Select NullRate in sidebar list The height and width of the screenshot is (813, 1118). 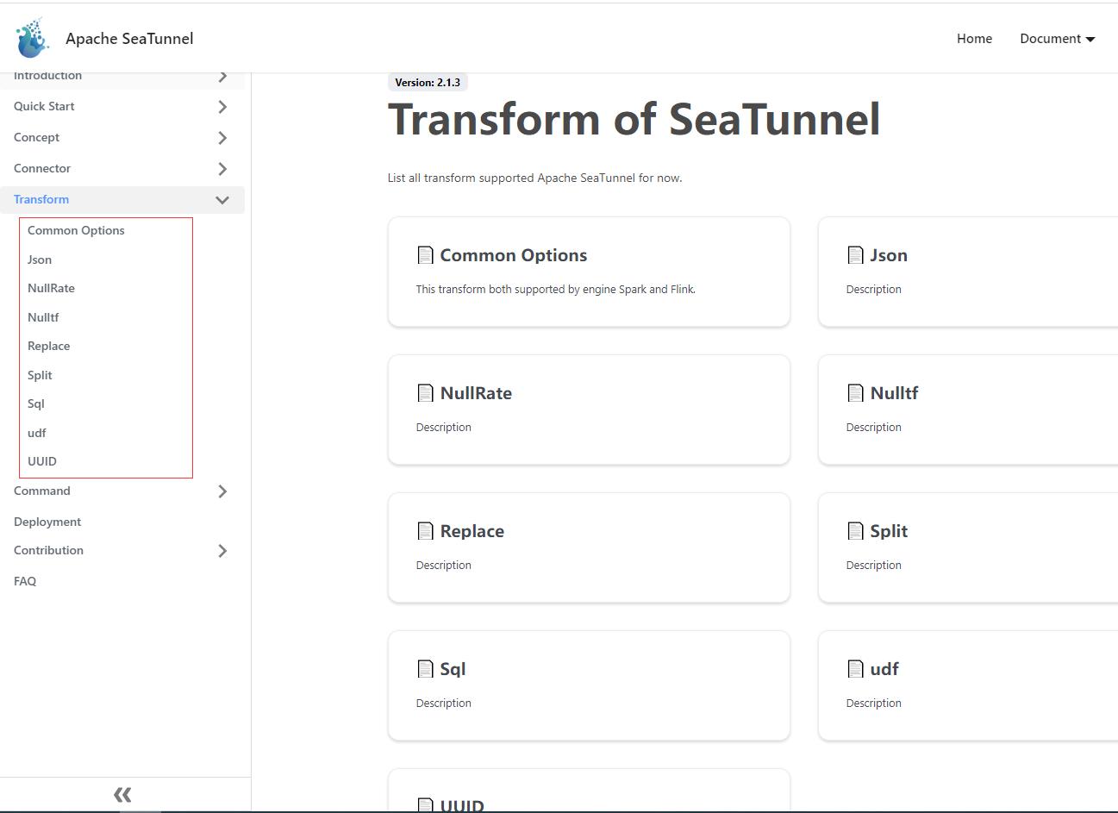pyautogui.click(x=51, y=288)
